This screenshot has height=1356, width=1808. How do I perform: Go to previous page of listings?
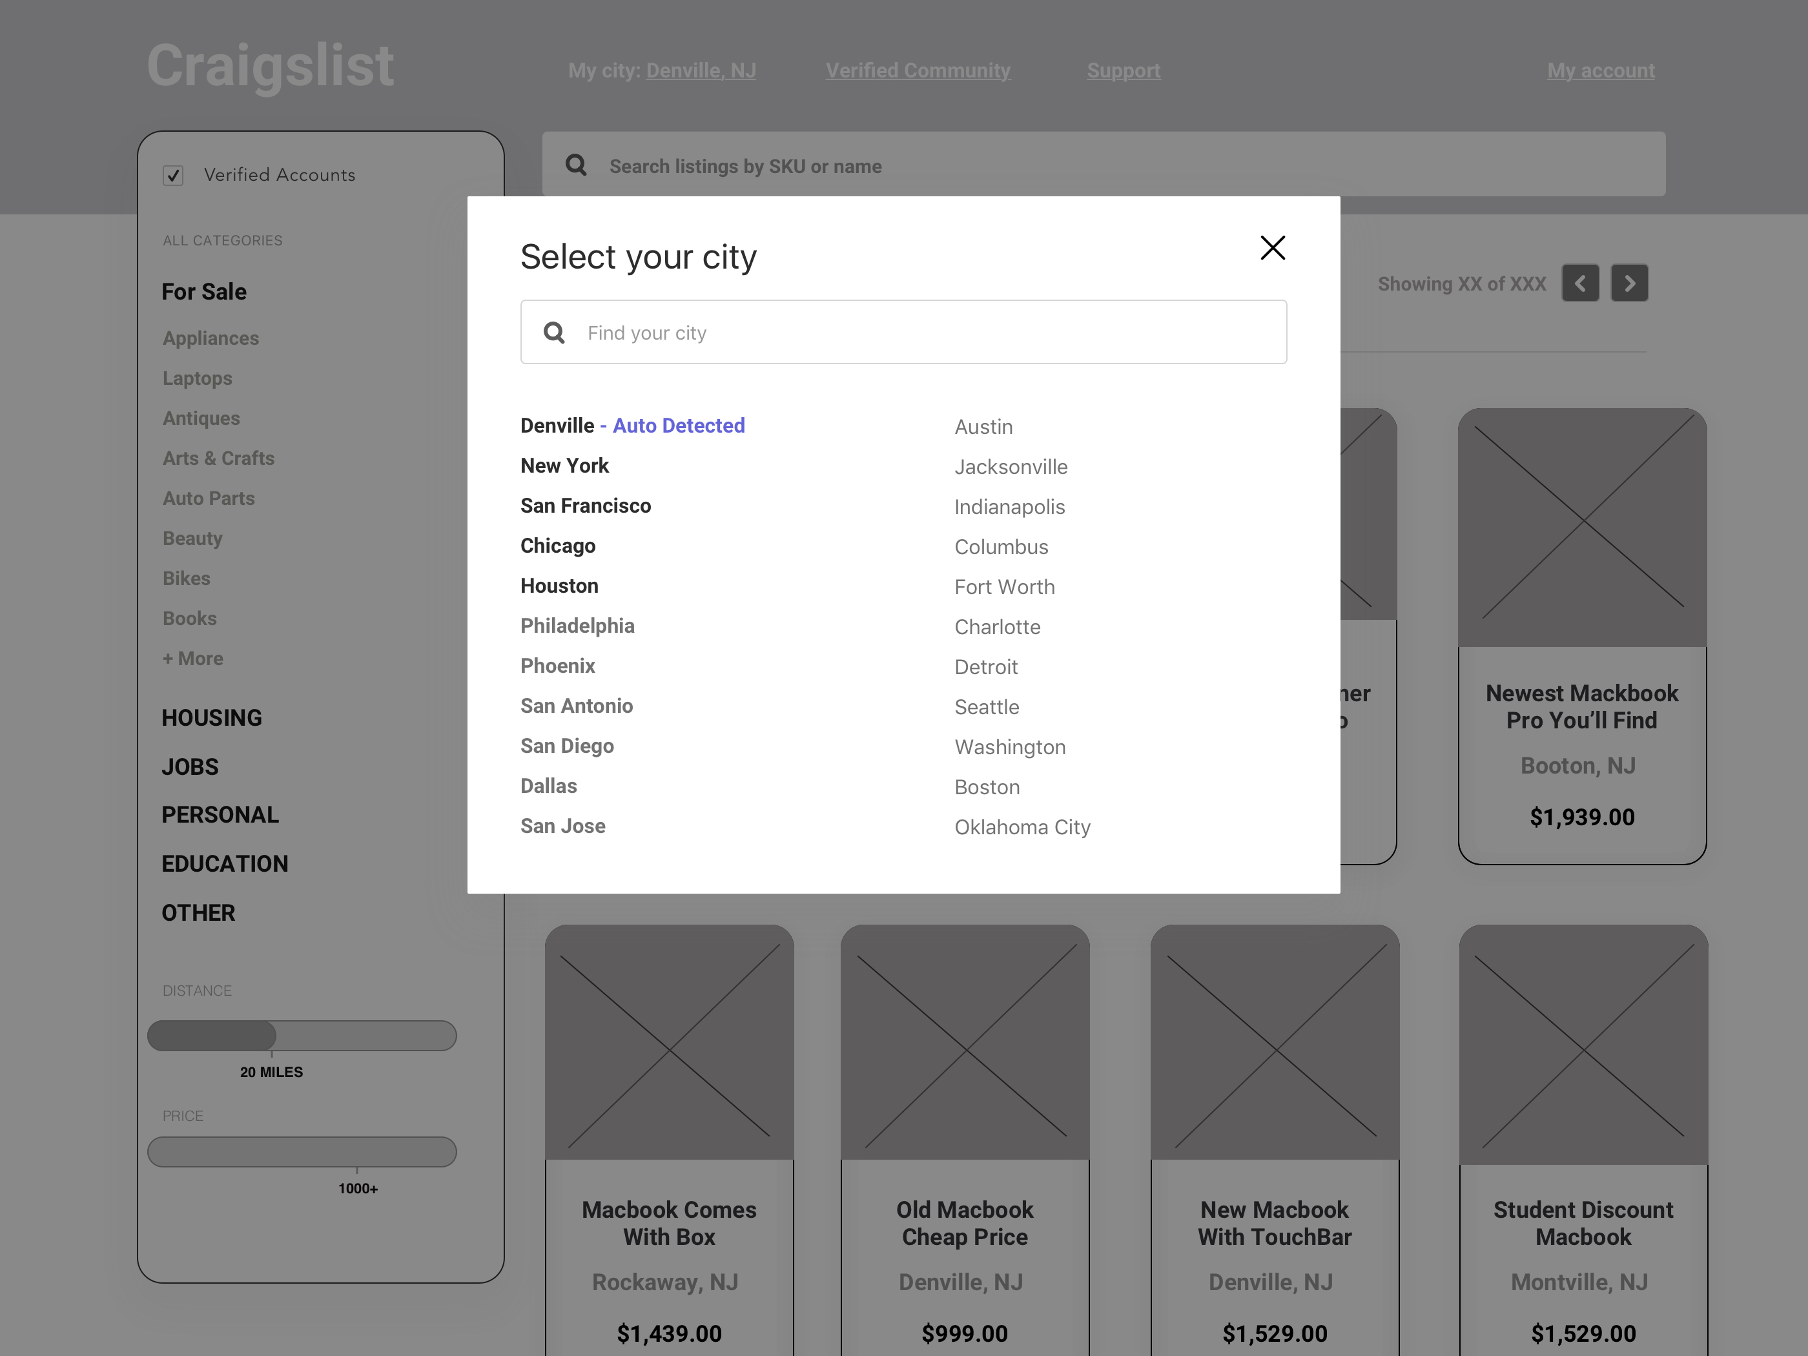pos(1580,283)
